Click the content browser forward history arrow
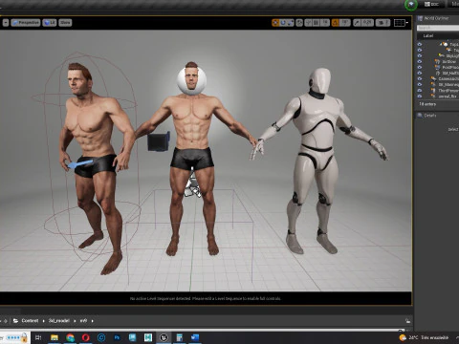 pos(5,321)
